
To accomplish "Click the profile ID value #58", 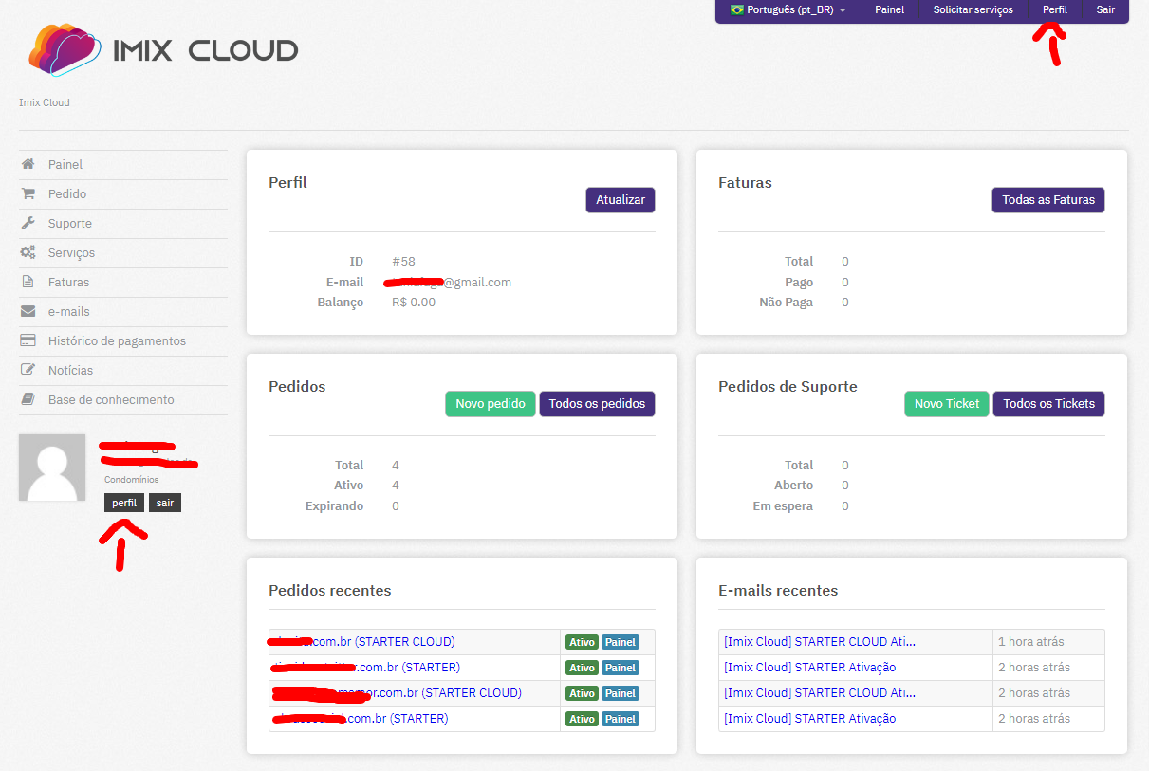I will [x=403, y=262].
